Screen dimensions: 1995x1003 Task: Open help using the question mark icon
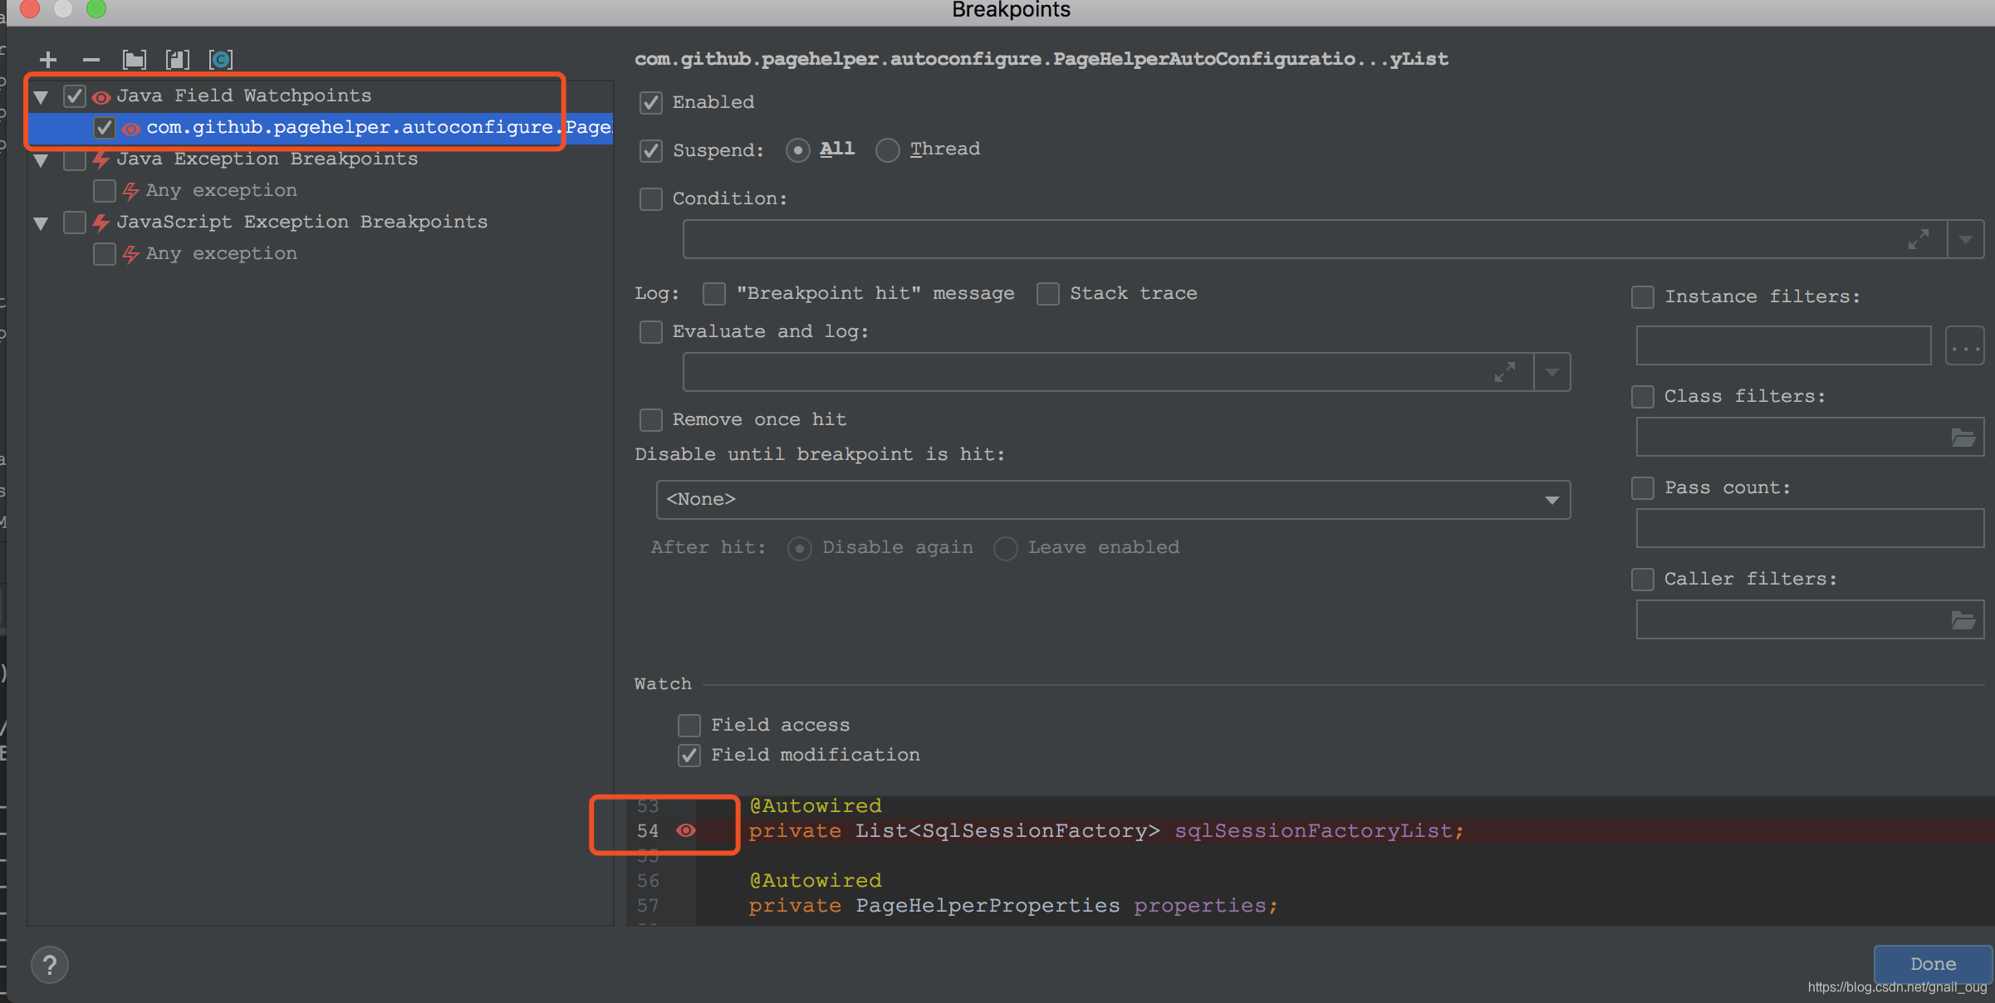(x=50, y=964)
